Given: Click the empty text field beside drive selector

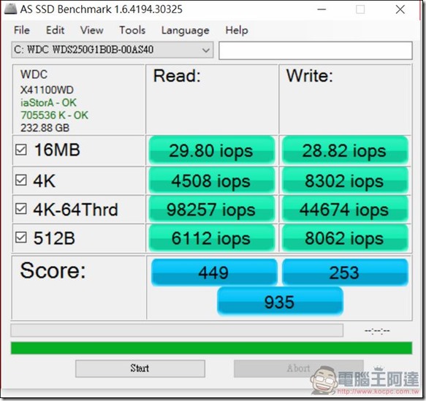Looking at the screenshot, I should 316,50.
